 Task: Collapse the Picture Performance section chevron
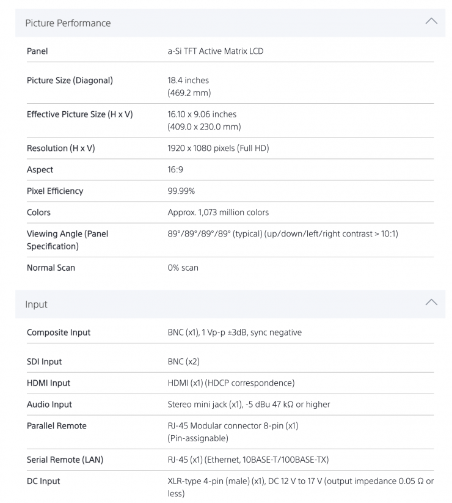coord(431,21)
